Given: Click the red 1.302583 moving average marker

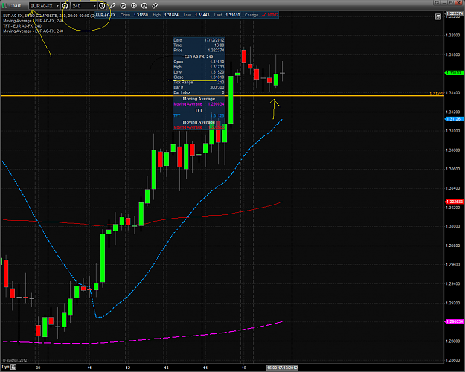Looking at the screenshot, I should coord(454,202).
